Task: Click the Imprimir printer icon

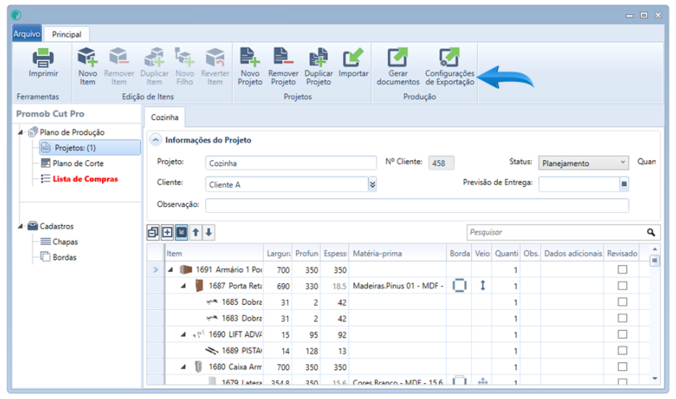Action: tap(43, 58)
